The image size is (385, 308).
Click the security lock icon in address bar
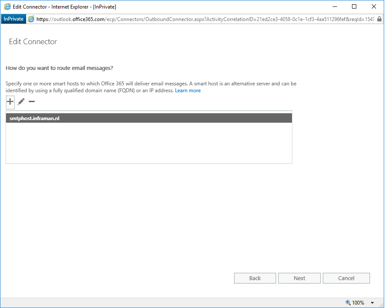379,19
